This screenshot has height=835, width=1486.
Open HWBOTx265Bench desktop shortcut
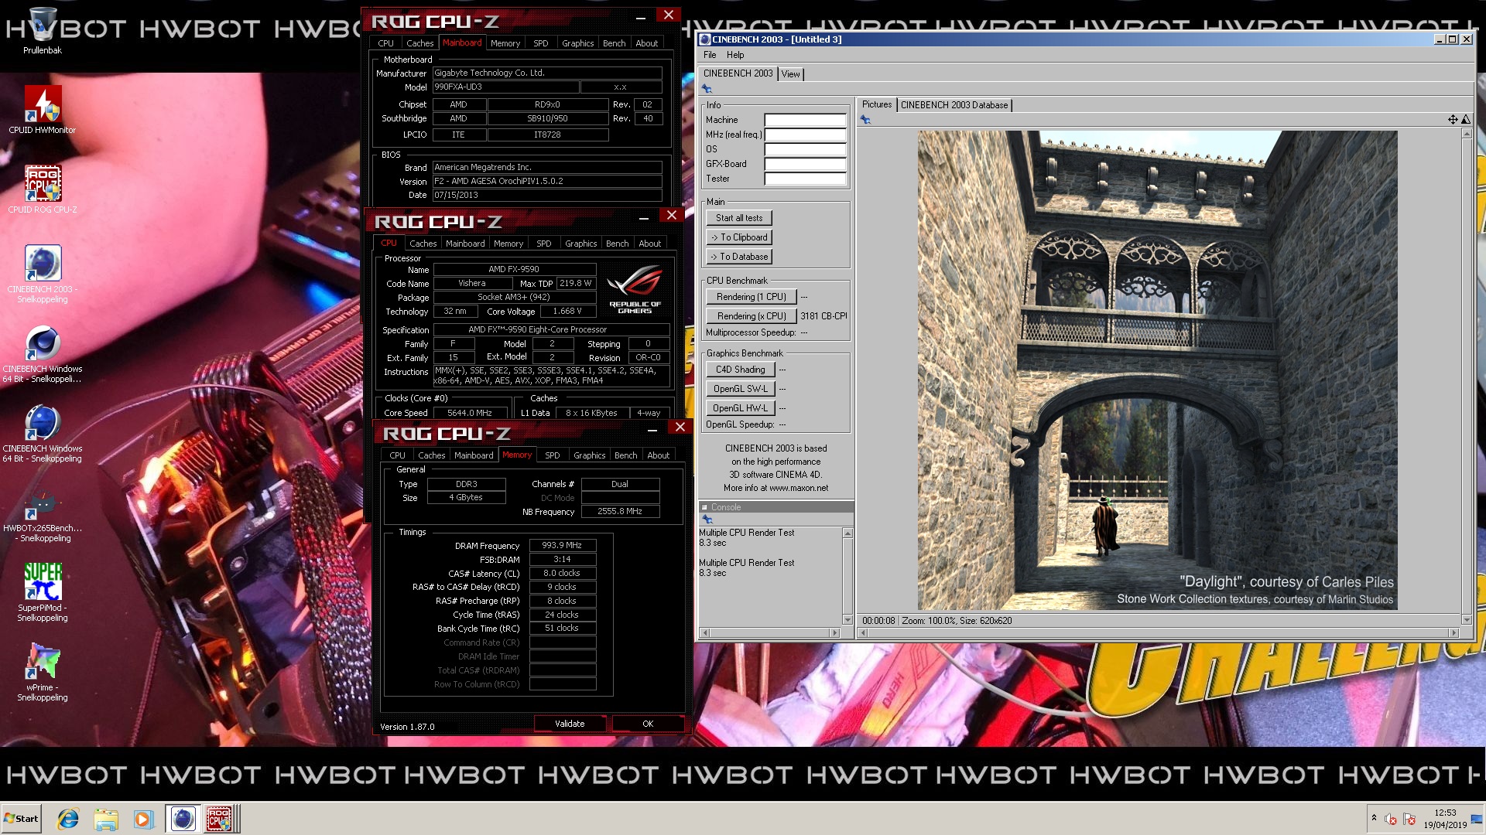pos(43,514)
